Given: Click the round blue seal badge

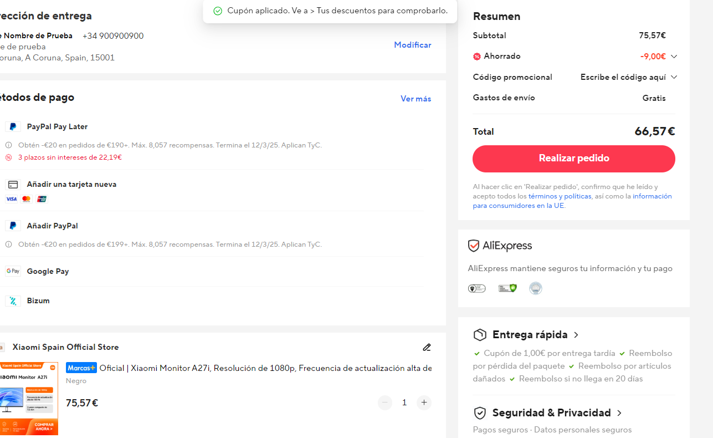Looking at the screenshot, I should 536,288.
